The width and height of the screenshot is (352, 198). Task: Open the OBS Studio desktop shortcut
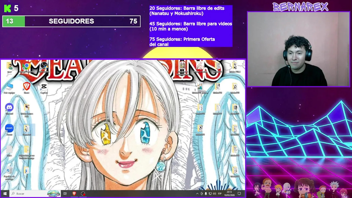44,68
